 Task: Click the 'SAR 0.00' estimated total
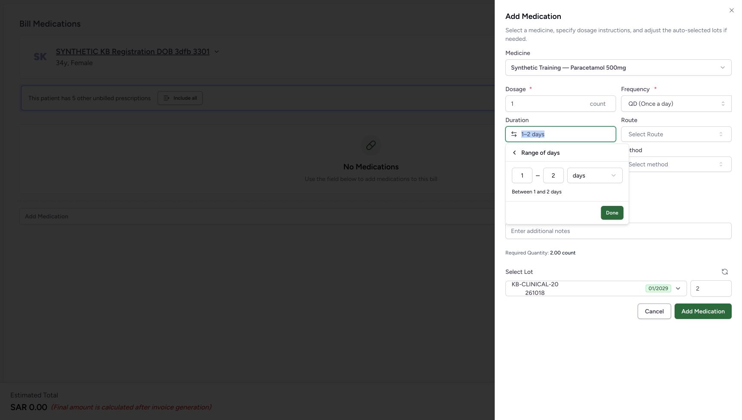pos(29,407)
